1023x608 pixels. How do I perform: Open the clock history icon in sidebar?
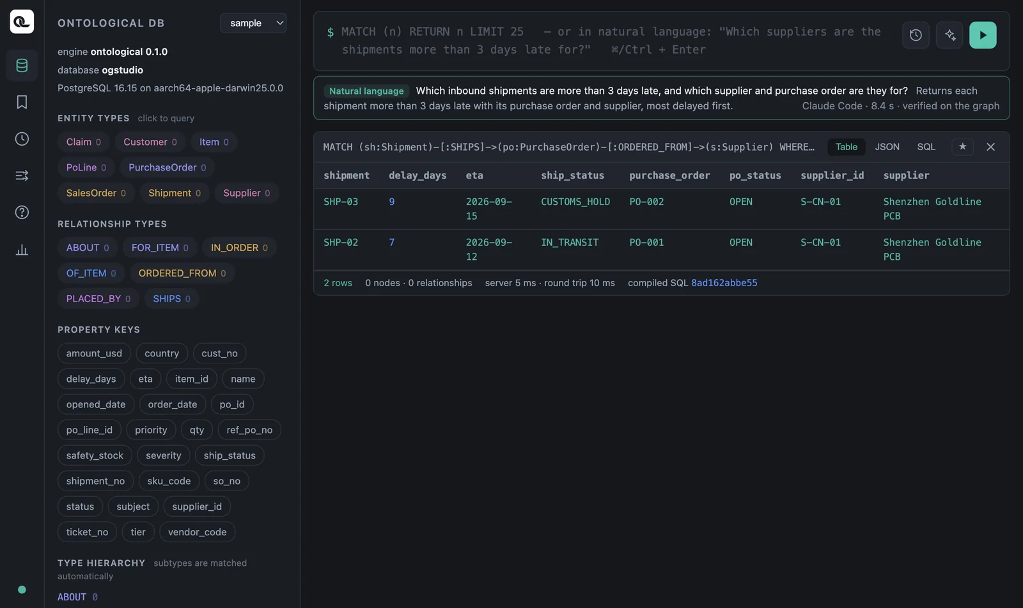click(x=22, y=139)
